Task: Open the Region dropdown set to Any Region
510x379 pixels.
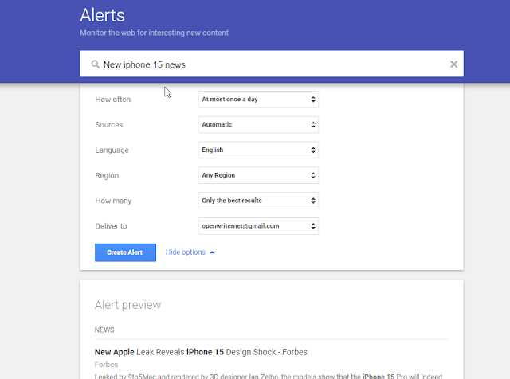Action: tap(258, 175)
